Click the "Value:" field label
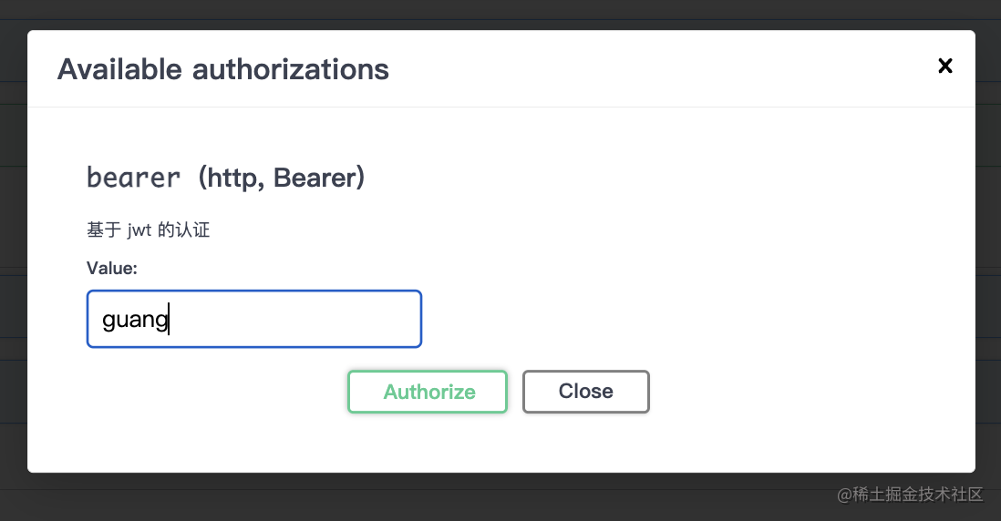This screenshot has width=1001, height=521. (112, 268)
